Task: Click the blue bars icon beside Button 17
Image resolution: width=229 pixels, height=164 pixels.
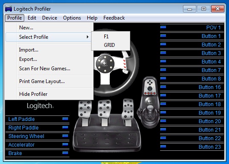Action: (x=163, y=95)
